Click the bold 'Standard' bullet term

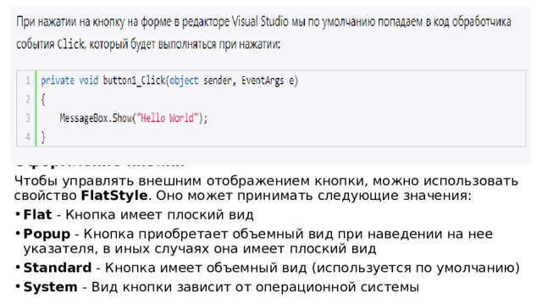click(x=58, y=268)
